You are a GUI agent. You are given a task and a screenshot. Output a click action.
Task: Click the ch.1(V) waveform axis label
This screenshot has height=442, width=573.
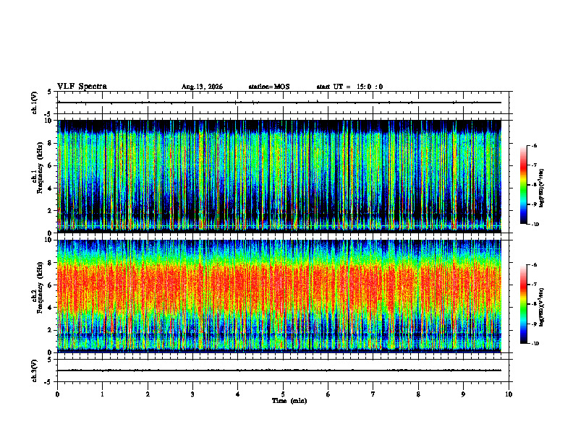click(34, 103)
